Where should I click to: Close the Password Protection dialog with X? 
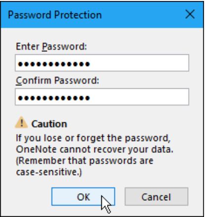click(190, 14)
